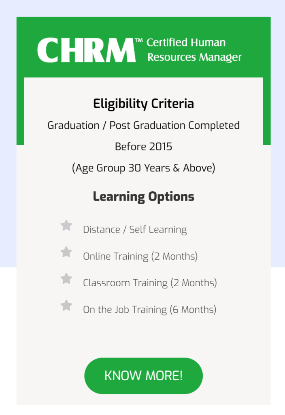Click the Age Group 30 Years & Above text
The height and width of the screenshot is (415, 285).
(143, 168)
